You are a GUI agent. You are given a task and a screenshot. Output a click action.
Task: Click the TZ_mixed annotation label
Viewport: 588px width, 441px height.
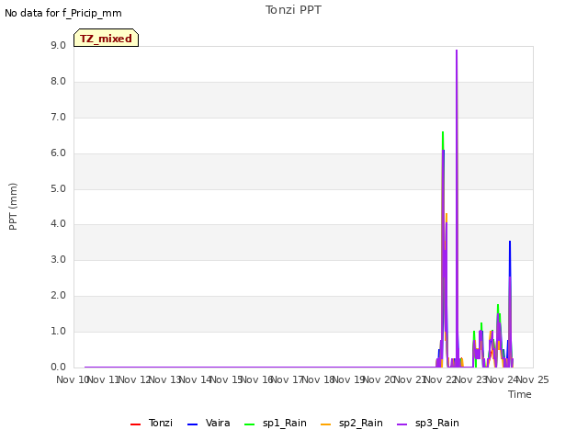[107, 39]
